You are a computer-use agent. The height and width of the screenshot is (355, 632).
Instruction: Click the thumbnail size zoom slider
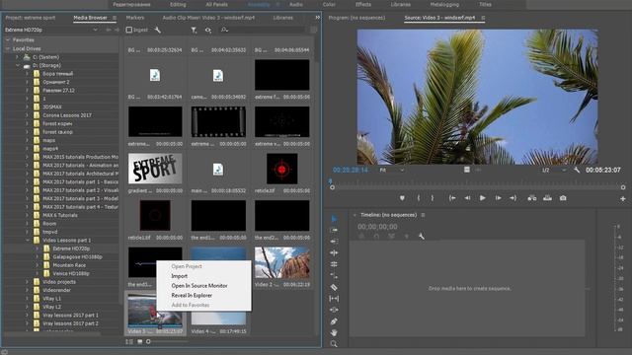click(148, 342)
